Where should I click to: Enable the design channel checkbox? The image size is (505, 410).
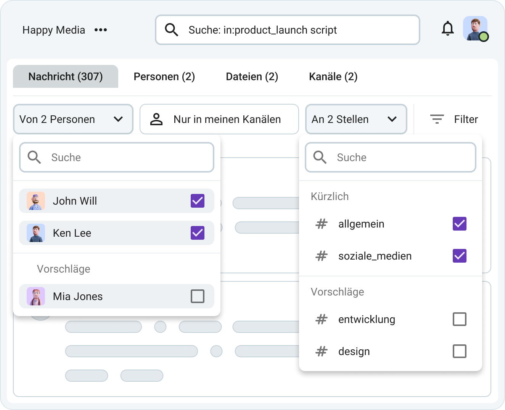click(460, 351)
